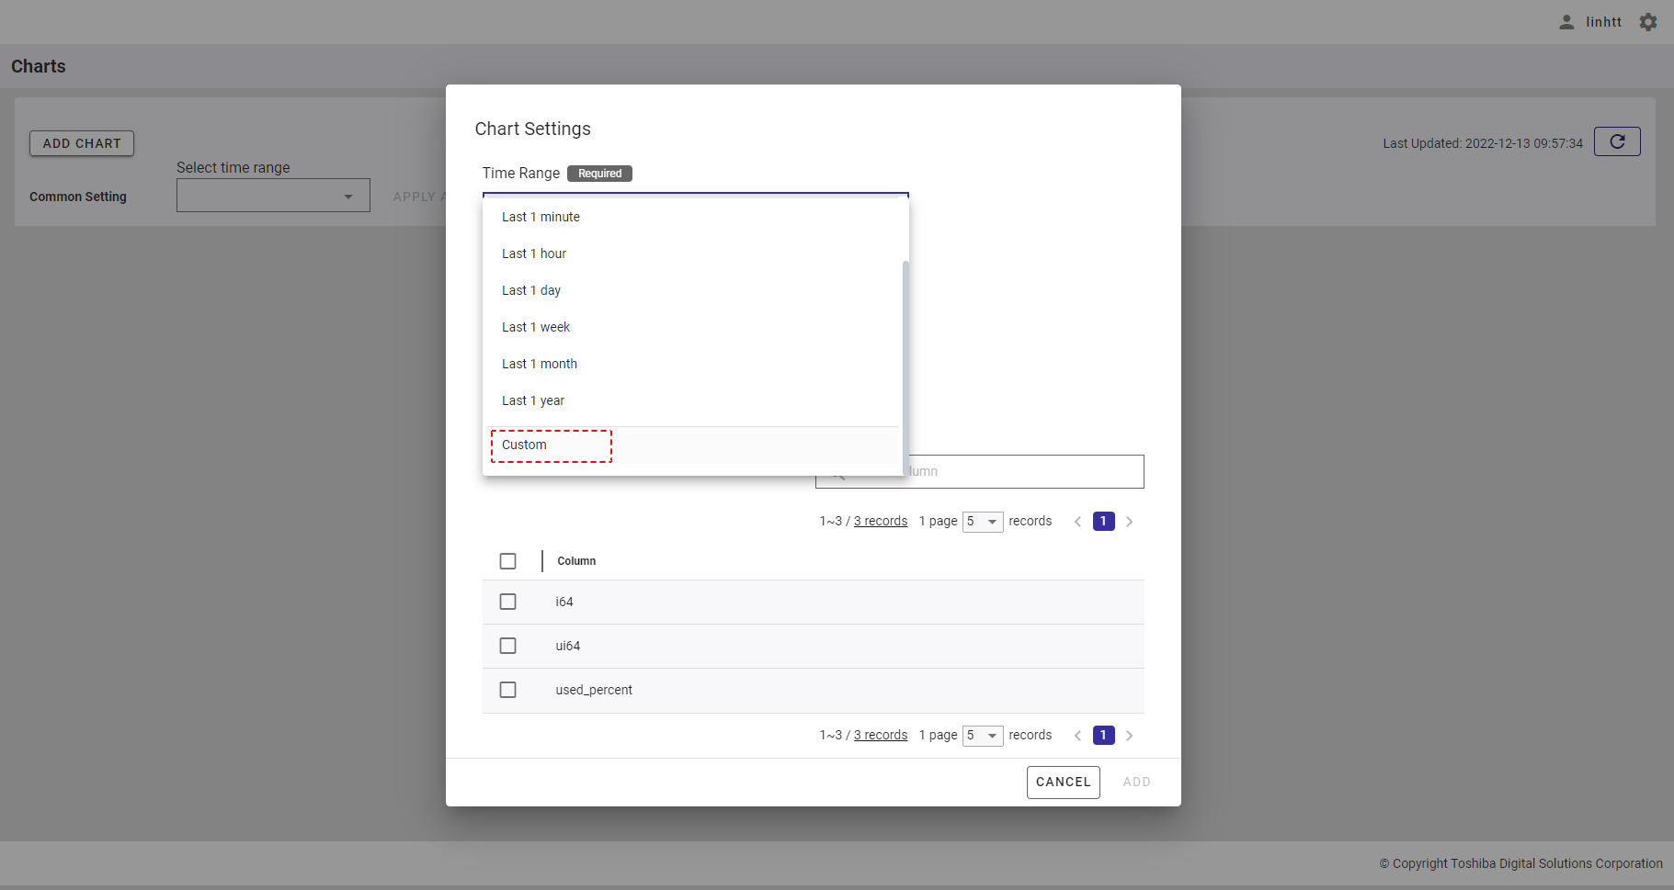Expand the Select time range dropdown
This screenshot has height=890, width=1674.
click(x=273, y=196)
